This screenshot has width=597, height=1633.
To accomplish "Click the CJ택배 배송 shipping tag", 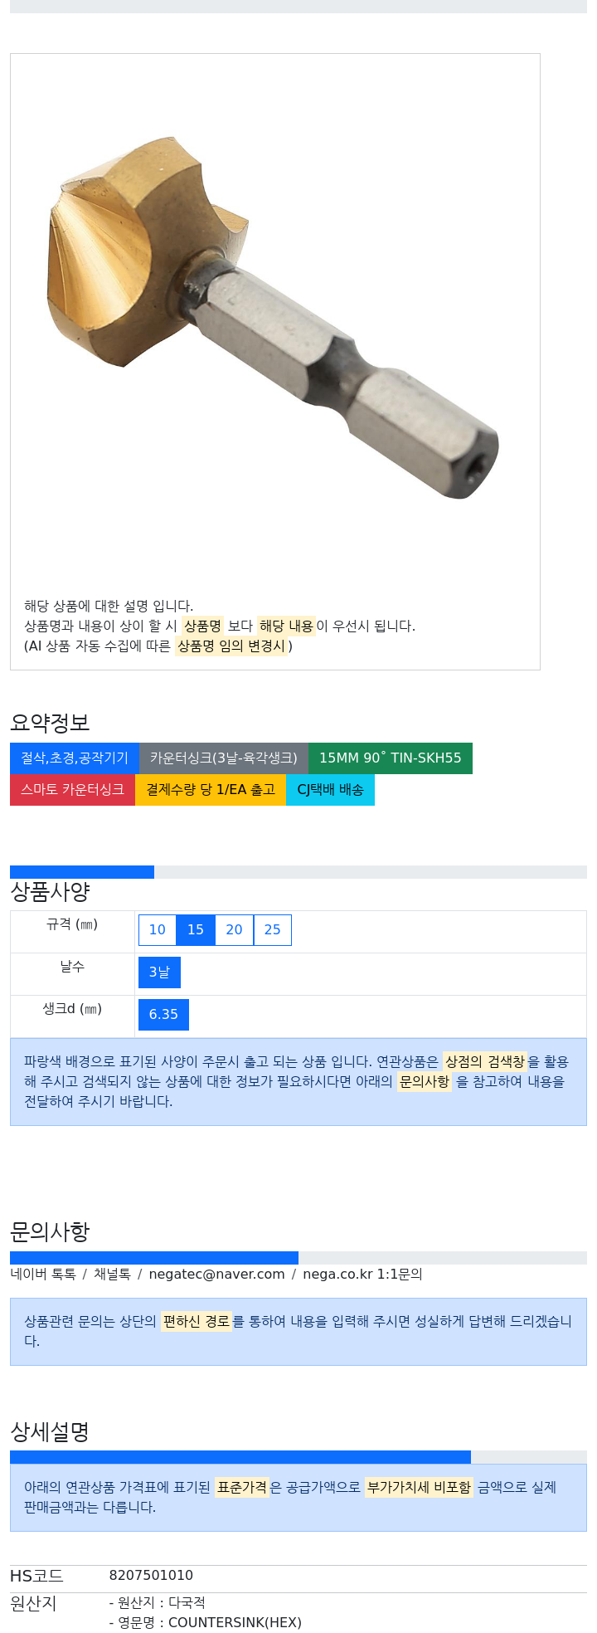I will 330,790.
